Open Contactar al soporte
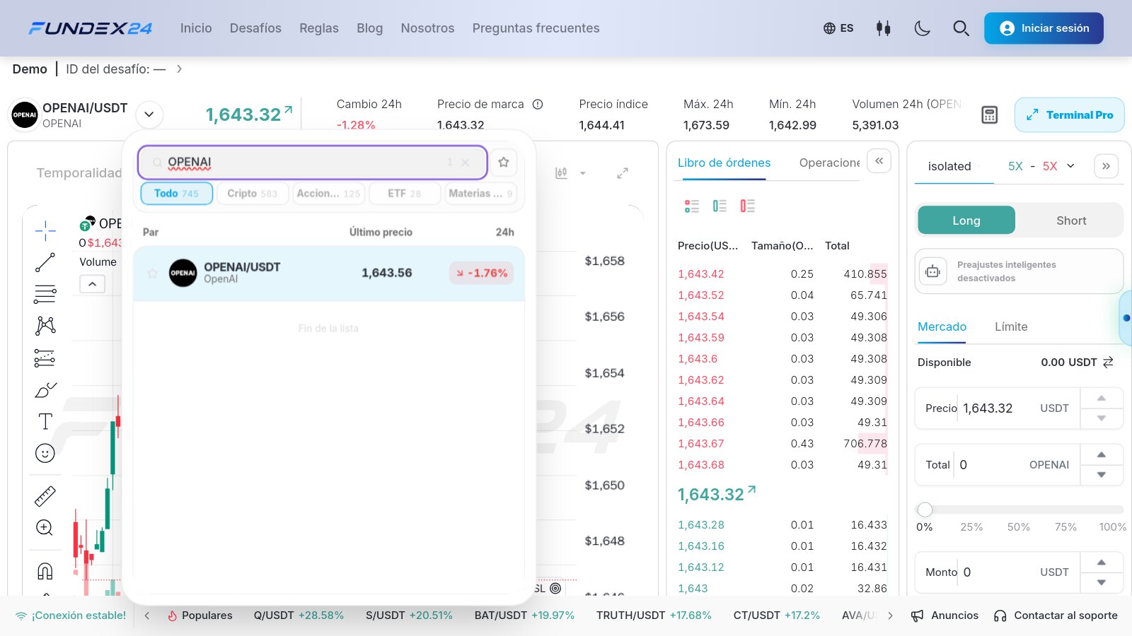Viewport: 1132px width, 636px height. tap(1056, 616)
